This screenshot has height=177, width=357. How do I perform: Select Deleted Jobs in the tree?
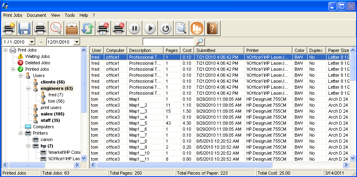(38, 63)
